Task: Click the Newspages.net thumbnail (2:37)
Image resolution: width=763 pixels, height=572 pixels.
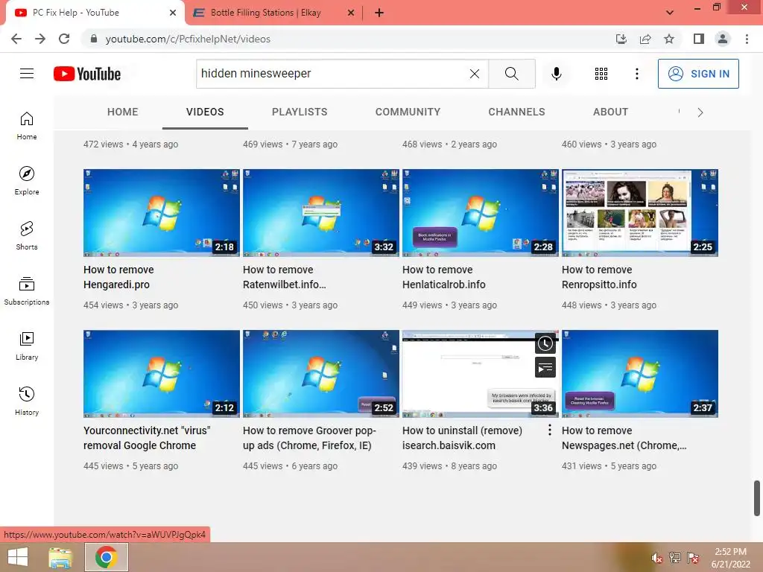Action: [x=640, y=374]
